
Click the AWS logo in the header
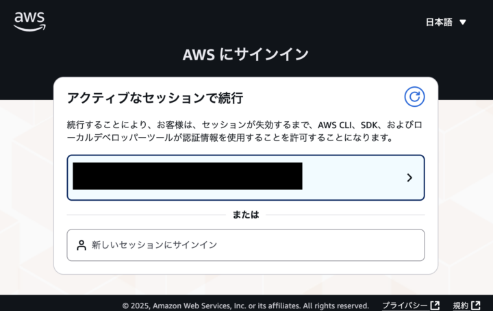coord(29,21)
